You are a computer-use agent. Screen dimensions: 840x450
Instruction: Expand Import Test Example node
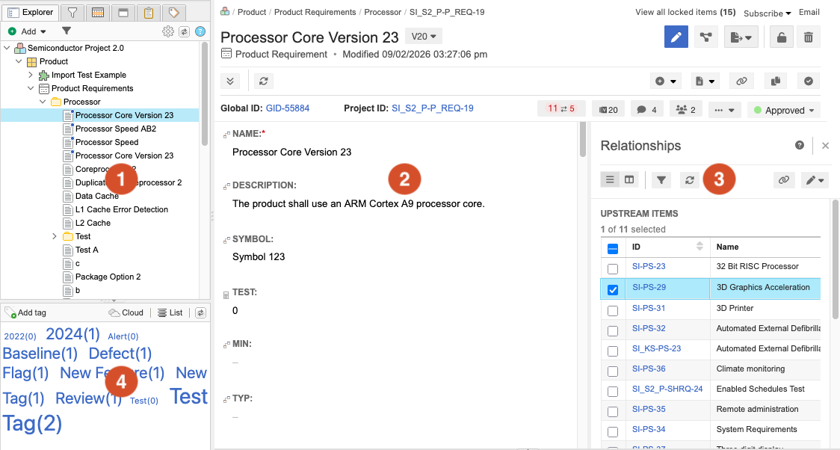(x=31, y=75)
